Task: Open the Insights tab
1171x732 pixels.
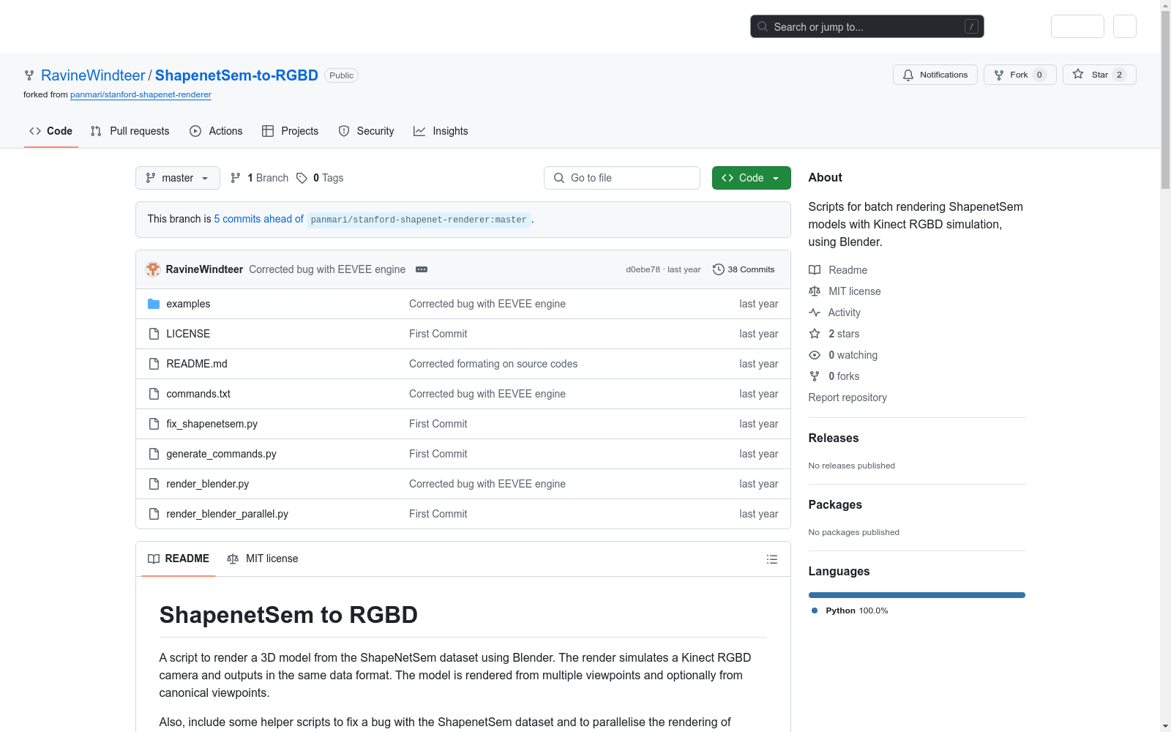Action: click(x=441, y=131)
